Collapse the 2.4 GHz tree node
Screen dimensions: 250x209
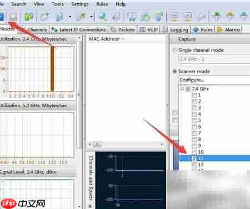182,89
